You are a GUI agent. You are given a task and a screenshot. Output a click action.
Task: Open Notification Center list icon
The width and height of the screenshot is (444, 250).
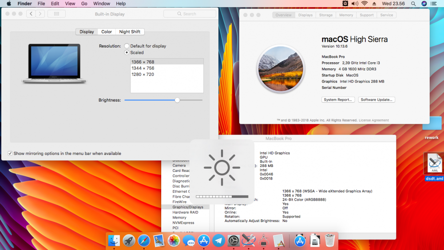pos(433,4)
